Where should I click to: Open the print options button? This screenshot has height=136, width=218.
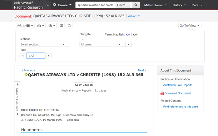click(x=41, y=25)
